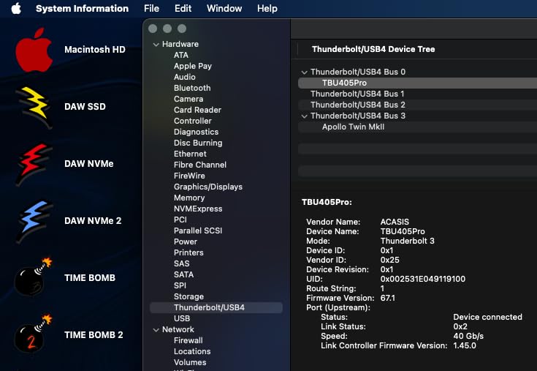The width and height of the screenshot is (537, 371).
Task: Select the TBU405Pro device row
Action: point(417,83)
